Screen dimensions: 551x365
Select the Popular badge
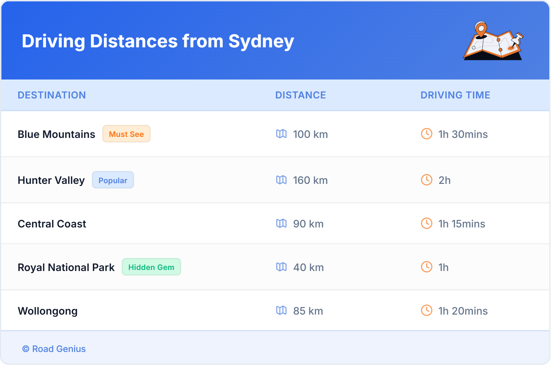coord(113,180)
